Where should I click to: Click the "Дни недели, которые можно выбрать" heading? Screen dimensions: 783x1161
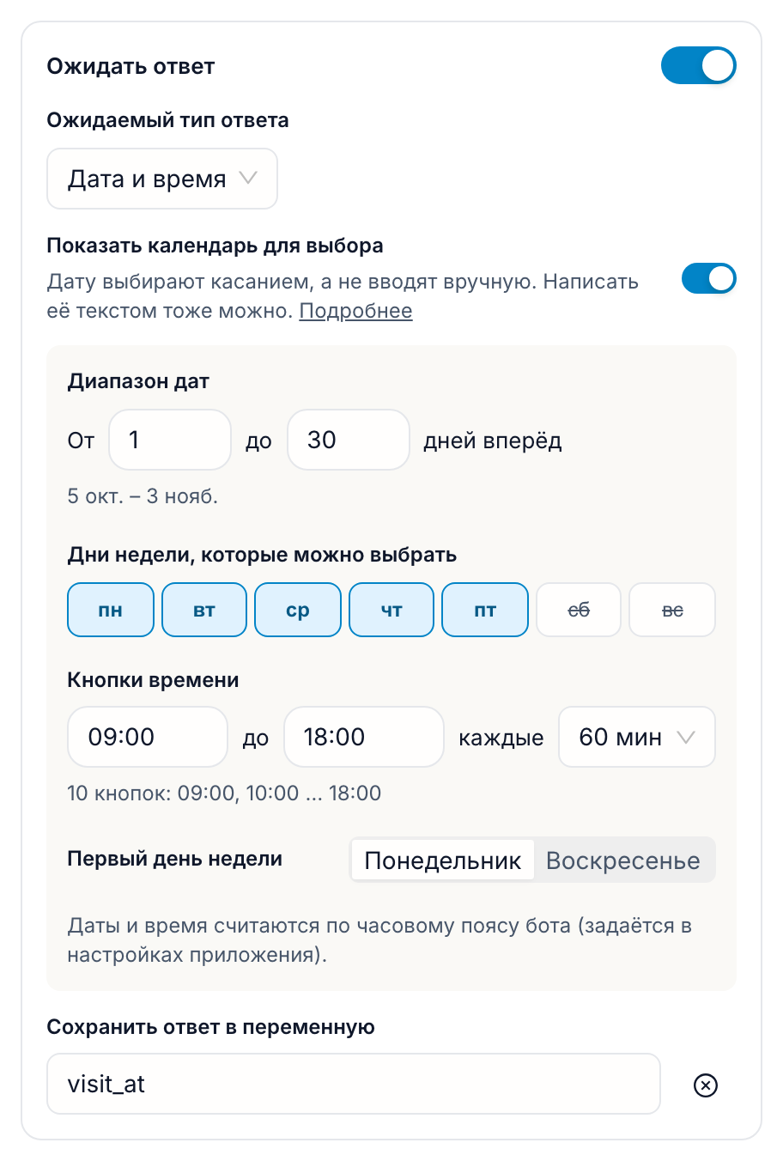262,555
